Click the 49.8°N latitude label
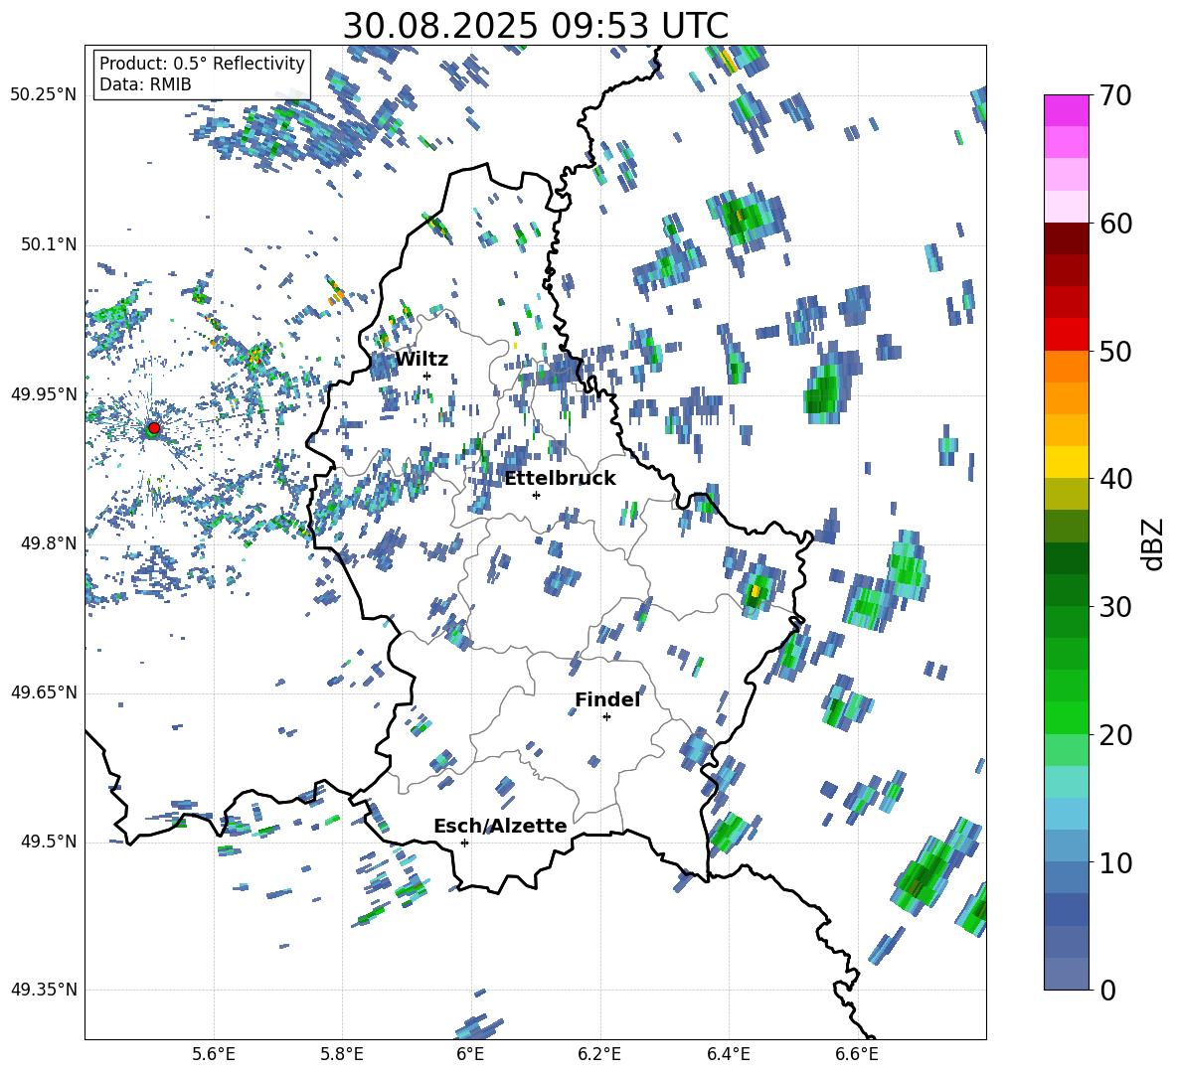Image resolution: width=1177 pixels, height=1074 pixels. point(48,543)
